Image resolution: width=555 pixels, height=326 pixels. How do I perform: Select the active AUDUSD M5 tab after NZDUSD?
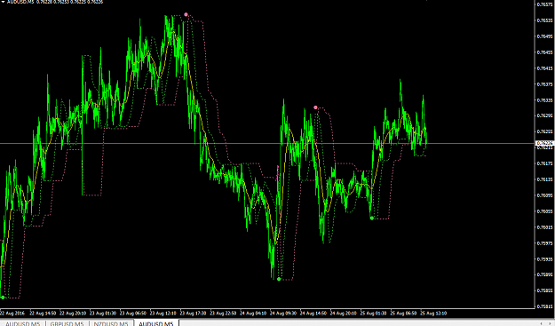tap(156, 323)
